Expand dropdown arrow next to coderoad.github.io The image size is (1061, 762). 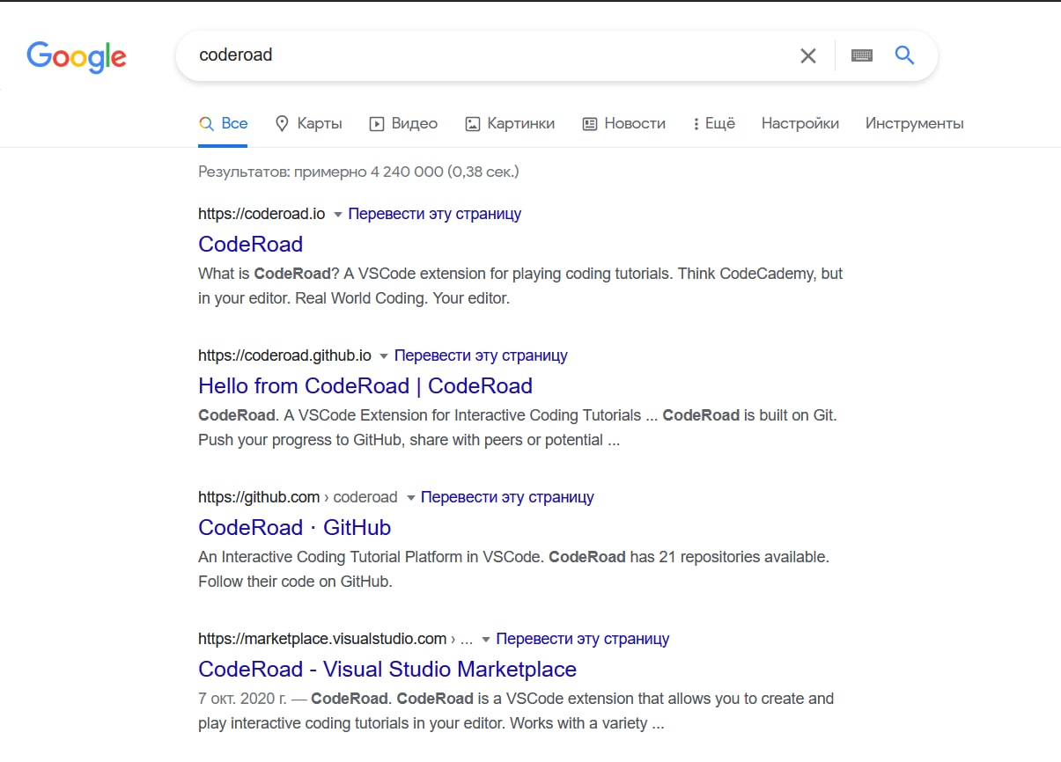pyautogui.click(x=383, y=356)
